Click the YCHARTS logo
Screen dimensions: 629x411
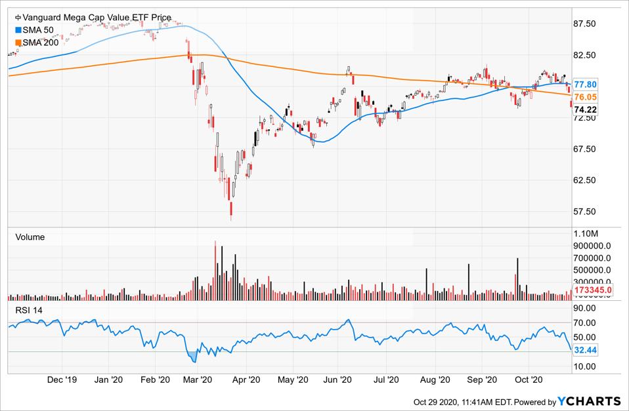click(589, 401)
